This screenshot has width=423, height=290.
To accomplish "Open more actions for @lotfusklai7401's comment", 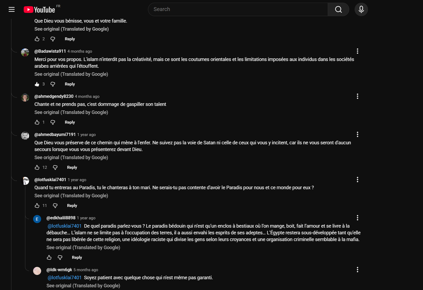I will (357, 180).
